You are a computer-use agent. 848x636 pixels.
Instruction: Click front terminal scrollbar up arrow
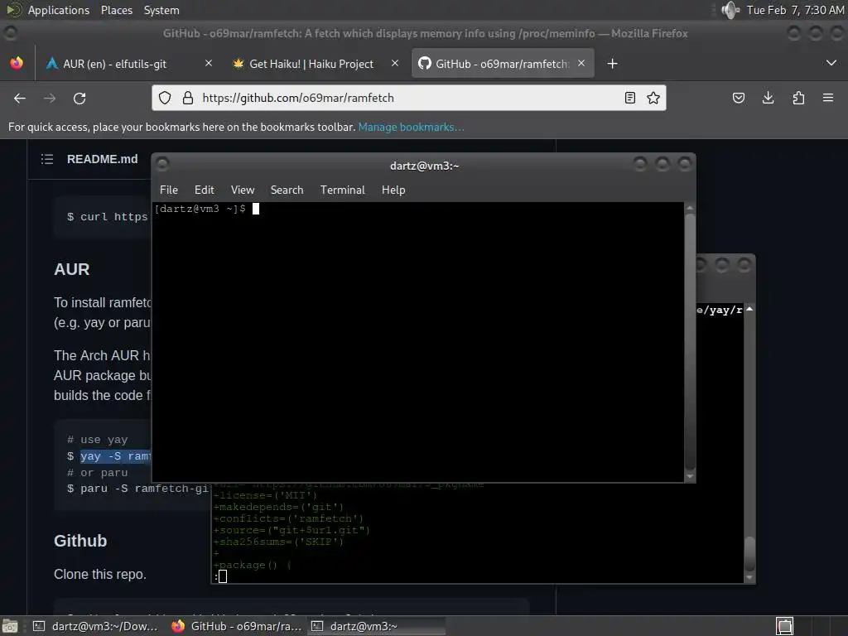[690, 208]
